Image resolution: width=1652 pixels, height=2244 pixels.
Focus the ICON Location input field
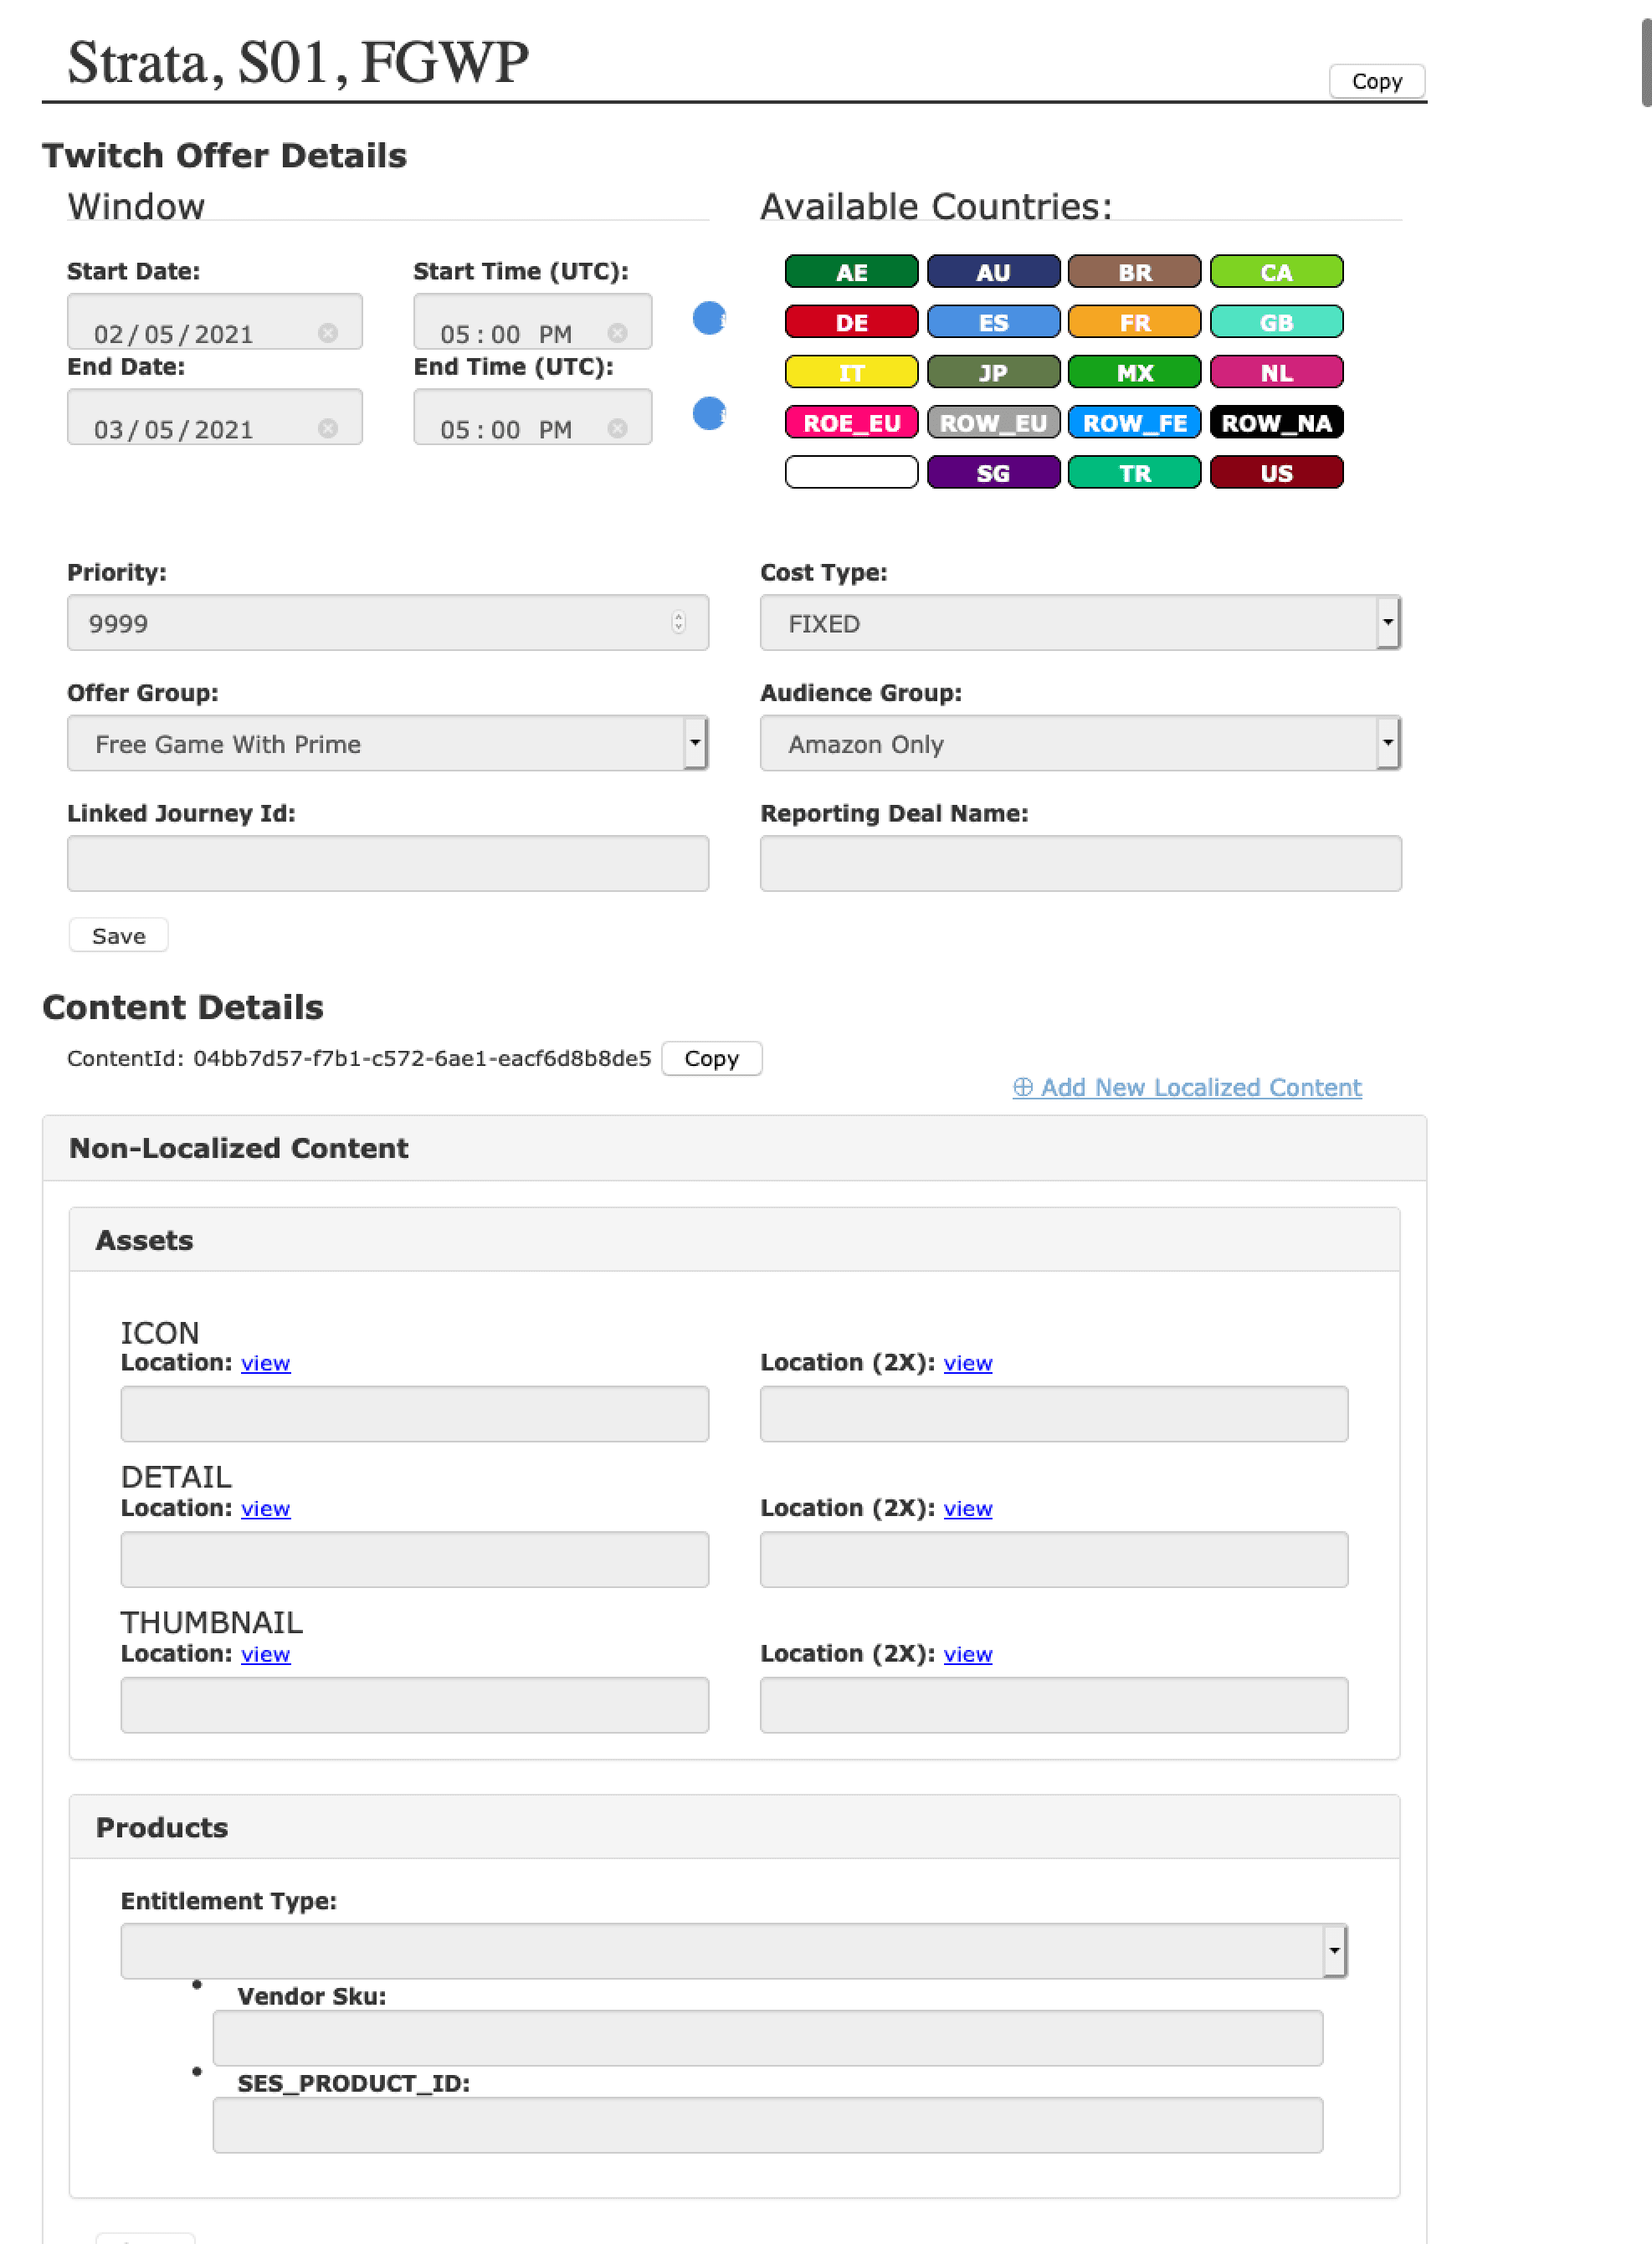(x=414, y=1413)
